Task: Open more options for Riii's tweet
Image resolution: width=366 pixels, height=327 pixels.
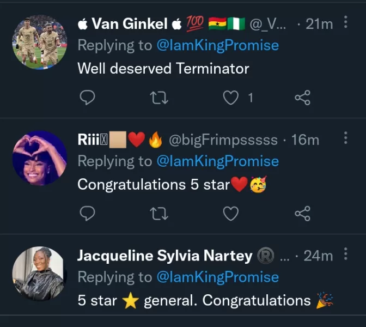Action: coord(345,138)
